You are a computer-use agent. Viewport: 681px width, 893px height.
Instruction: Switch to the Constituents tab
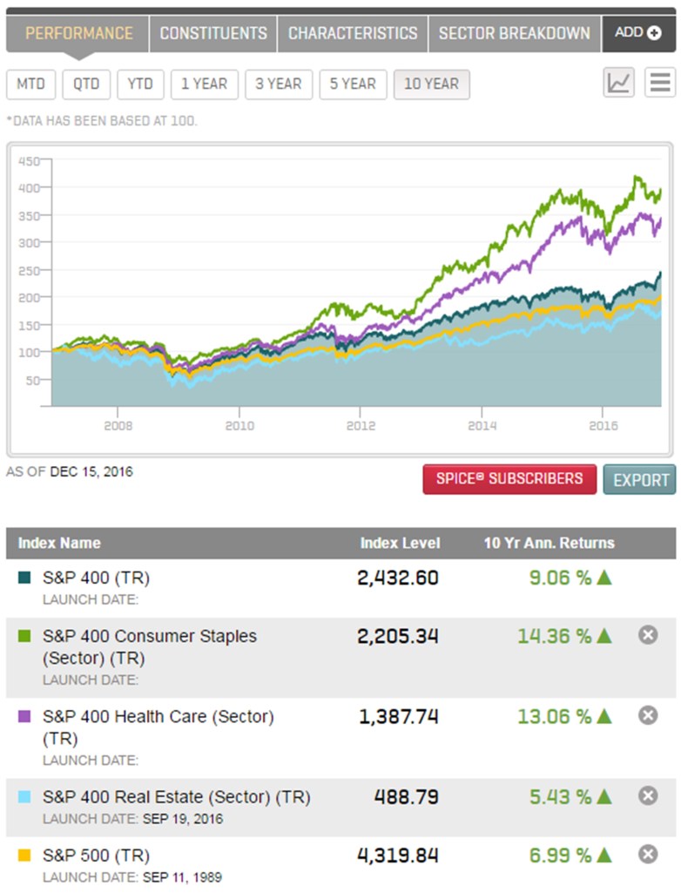(212, 33)
